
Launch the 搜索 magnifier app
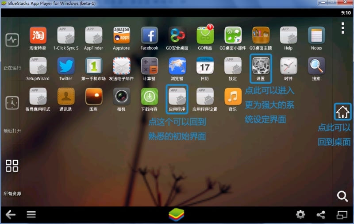tap(316, 66)
